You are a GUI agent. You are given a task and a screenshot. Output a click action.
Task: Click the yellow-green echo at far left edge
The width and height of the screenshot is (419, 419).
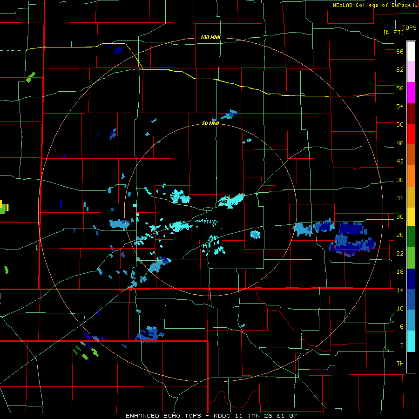(4, 207)
